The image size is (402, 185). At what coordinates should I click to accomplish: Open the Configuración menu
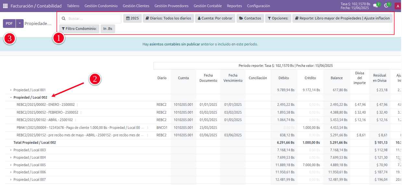pos(258,6)
